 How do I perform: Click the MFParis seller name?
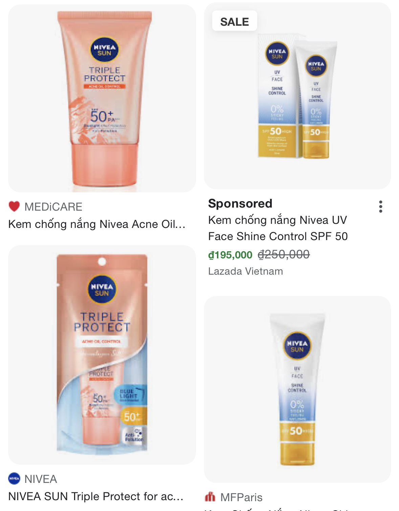point(241,497)
